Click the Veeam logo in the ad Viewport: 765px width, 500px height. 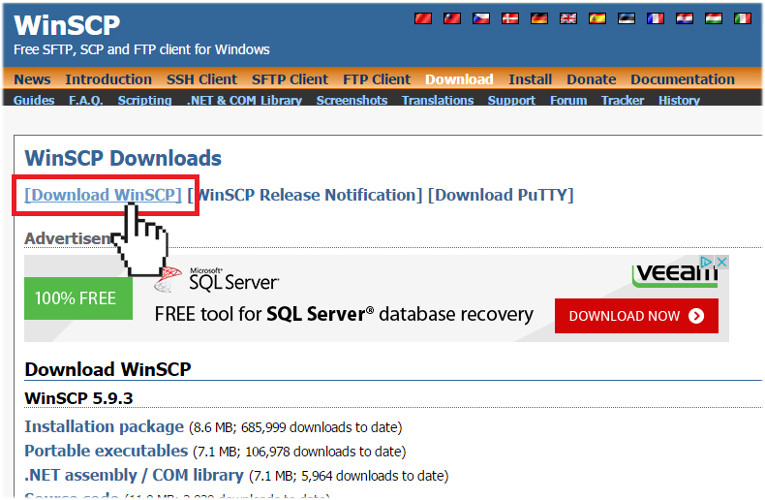[675, 274]
